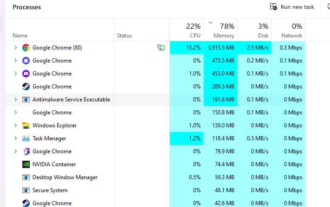330x207 pixels.
Task: Sort processes by the Network column header
Action: [x=288, y=31]
